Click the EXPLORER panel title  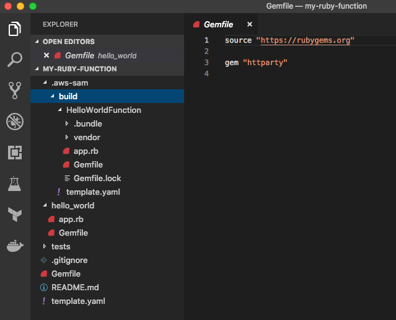[60, 24]
